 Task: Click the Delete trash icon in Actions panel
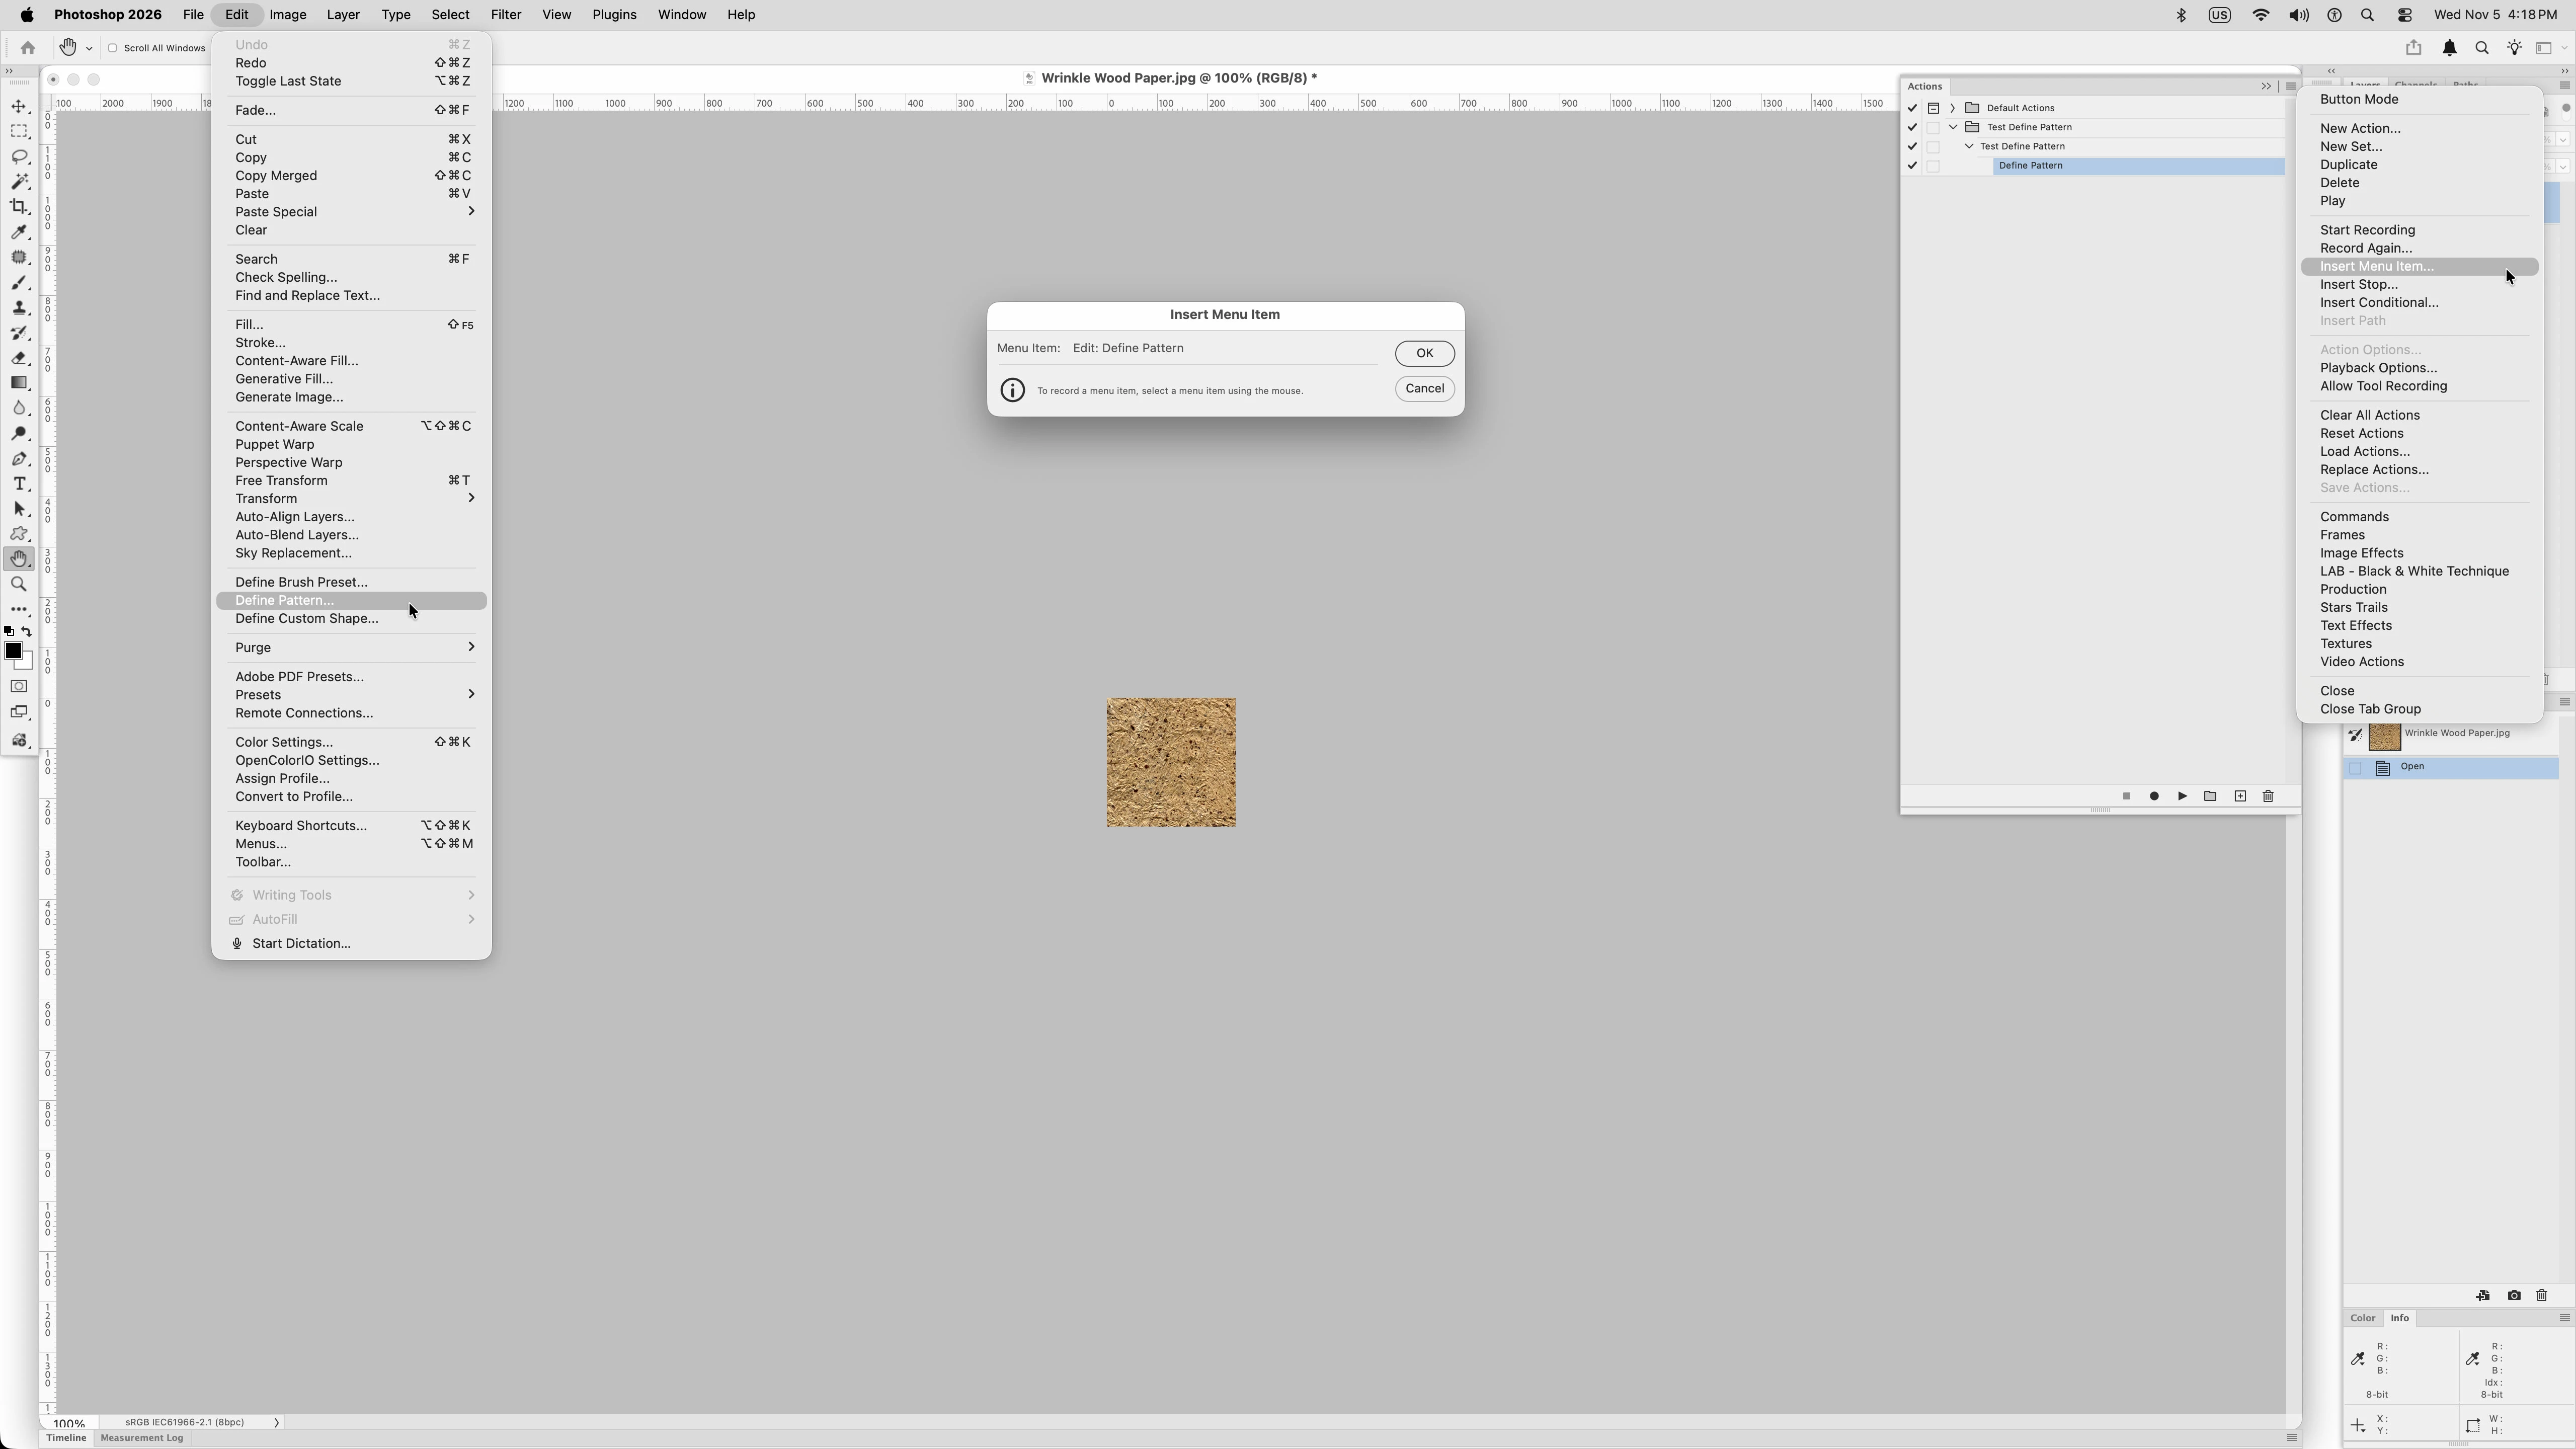coord(2268,796)
